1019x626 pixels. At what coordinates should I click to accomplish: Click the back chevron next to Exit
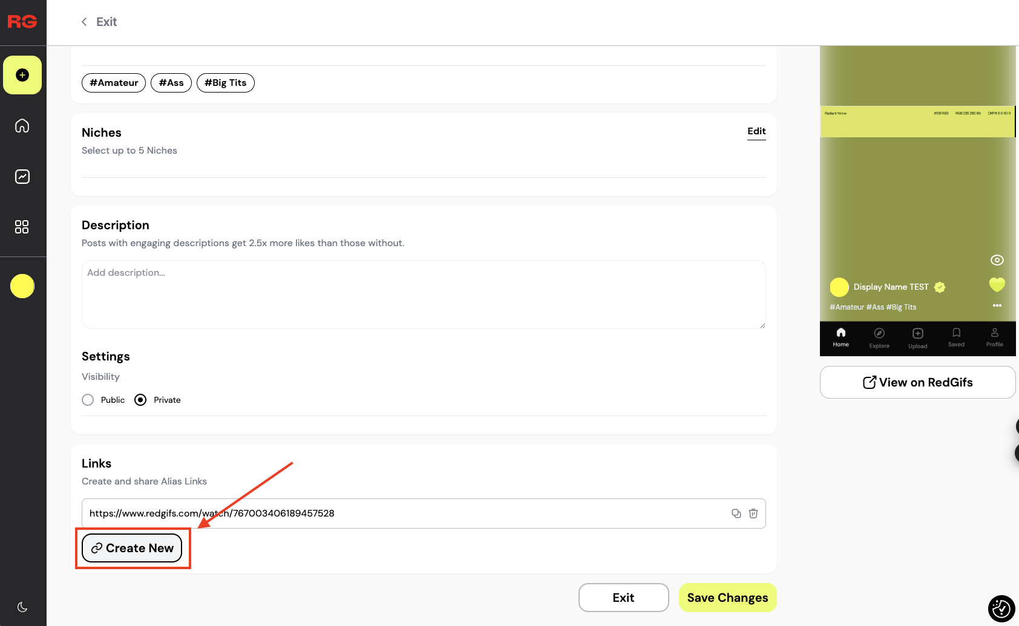(x=84, y=22)
